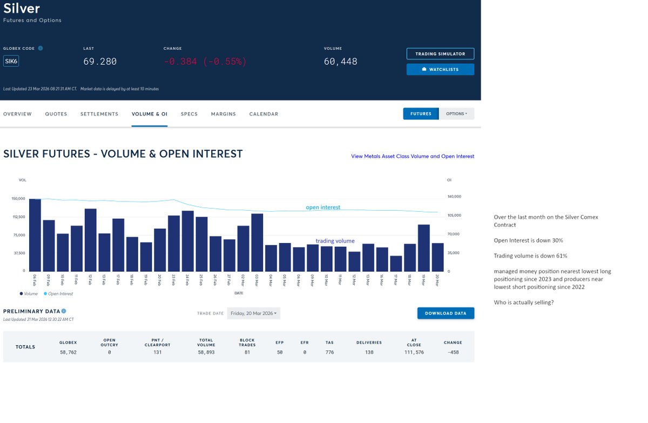The image size is (648, 423).
Task: Click the Deliveries value 138
Action: (x=369, y=352)
